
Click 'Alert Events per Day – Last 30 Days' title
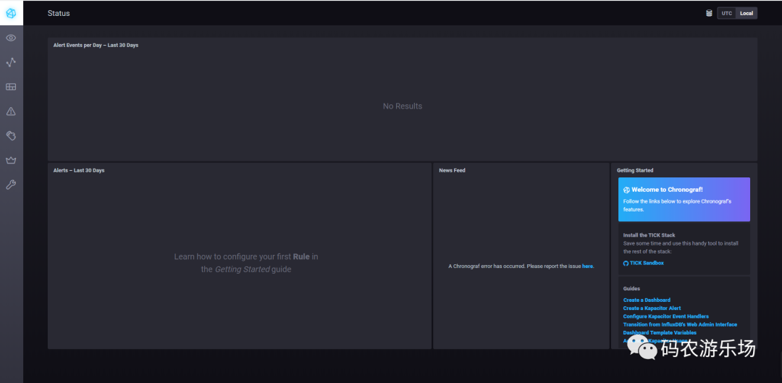(x=96, y=46)
